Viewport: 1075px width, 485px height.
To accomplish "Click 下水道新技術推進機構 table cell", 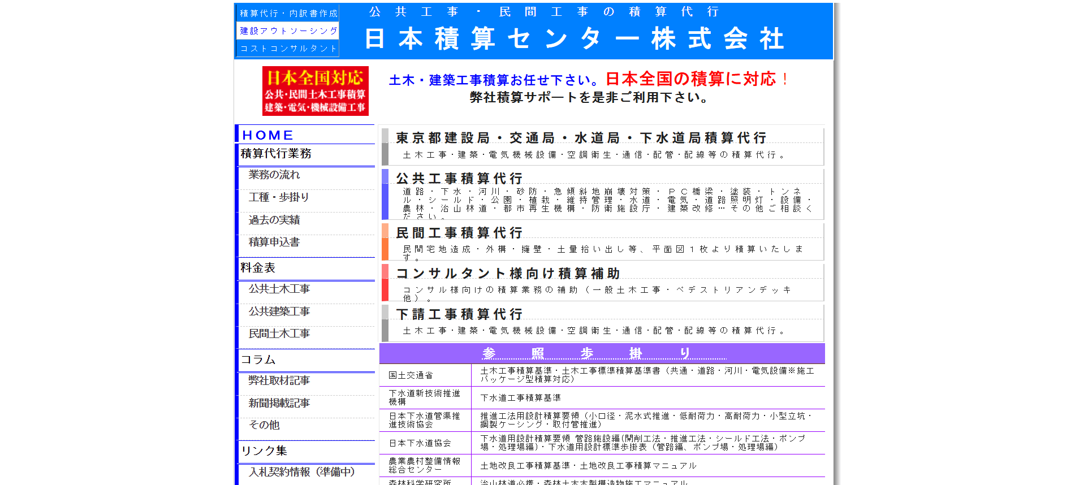I will point(425,397).
